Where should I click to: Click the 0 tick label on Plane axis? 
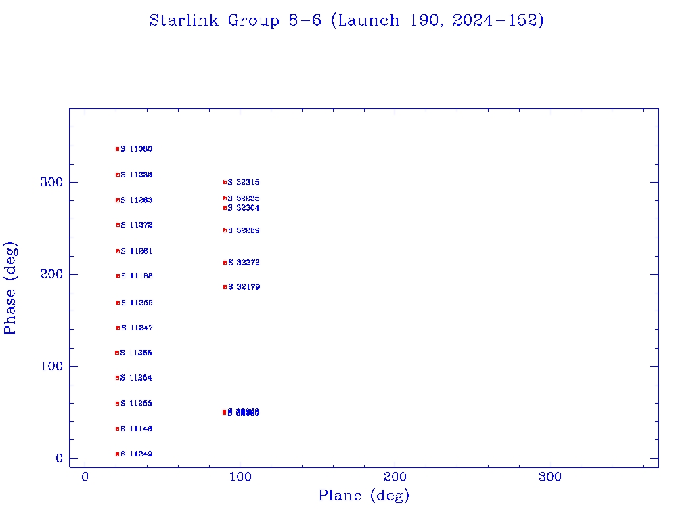click(x=85, y=477)
